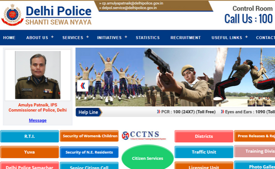Screen dimensions: 275x169
Task: Select the green Citizen Services oval
Action: [148, 158]
